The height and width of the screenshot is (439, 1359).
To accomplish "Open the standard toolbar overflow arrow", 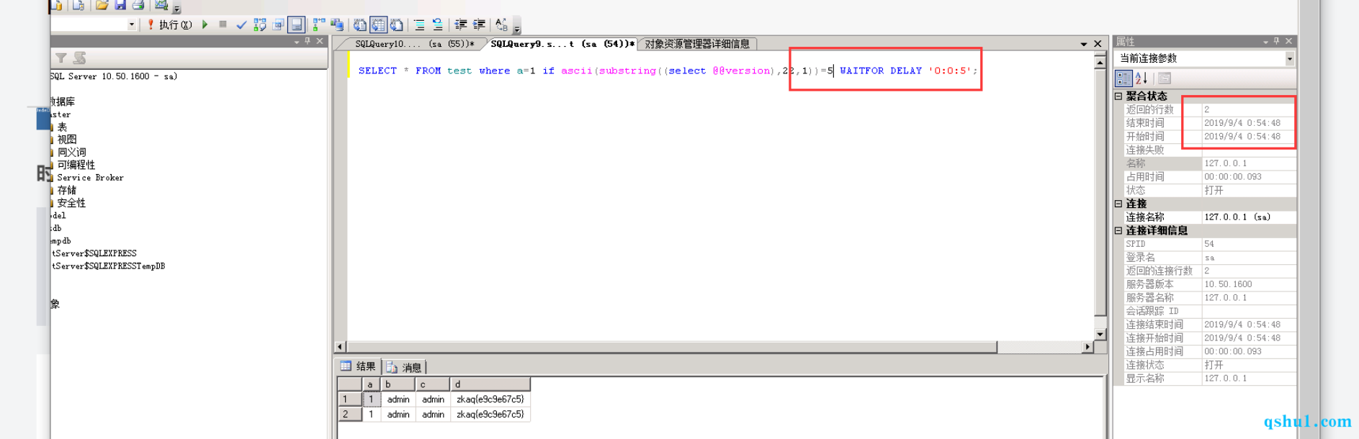I will (x=176, y=9).
